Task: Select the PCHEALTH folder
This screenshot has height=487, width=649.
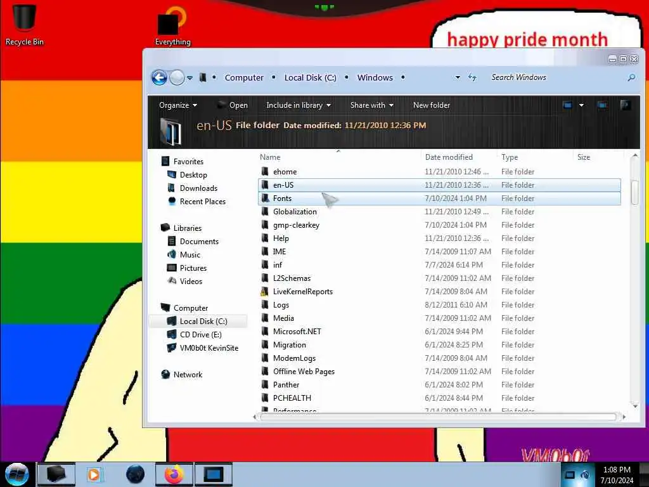Action: (x=292, y=398)
